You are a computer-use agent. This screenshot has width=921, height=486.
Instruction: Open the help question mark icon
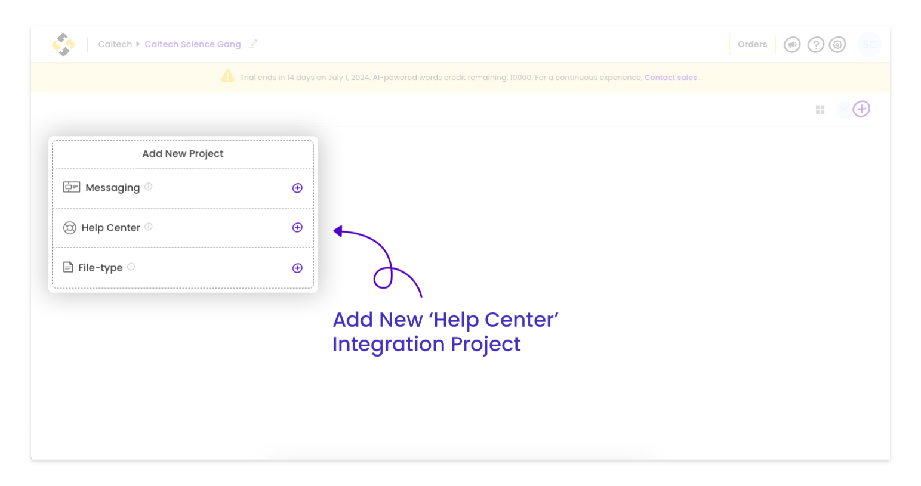point(815,45)
